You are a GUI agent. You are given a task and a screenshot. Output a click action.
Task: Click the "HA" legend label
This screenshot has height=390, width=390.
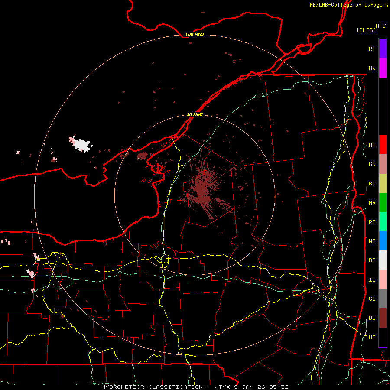tap(372, 145)
